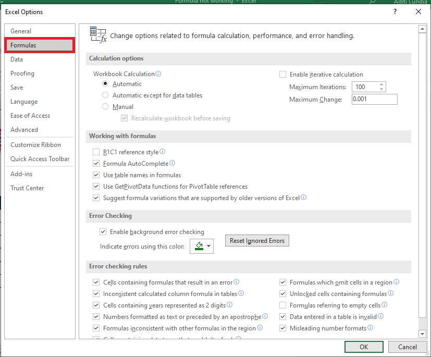Screen dimensions: 431x357
Task: Increase Maximum Iterations with up arrow
Action: [381, 84]
